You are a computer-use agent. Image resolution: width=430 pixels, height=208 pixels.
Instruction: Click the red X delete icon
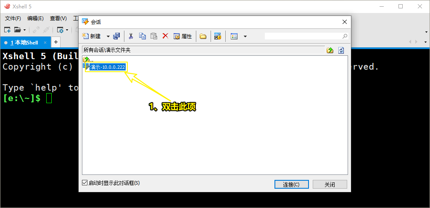pyautogui.click(x=165, y=36)
